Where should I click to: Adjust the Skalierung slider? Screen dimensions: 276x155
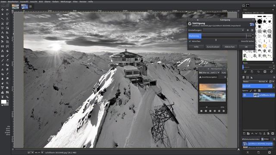217,36
